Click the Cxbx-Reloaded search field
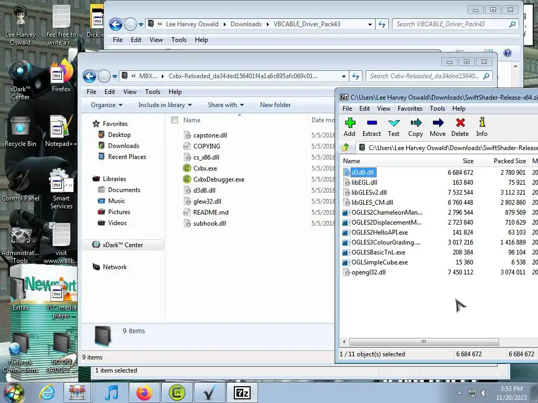 pyautogui.click(x=429, y=76)
